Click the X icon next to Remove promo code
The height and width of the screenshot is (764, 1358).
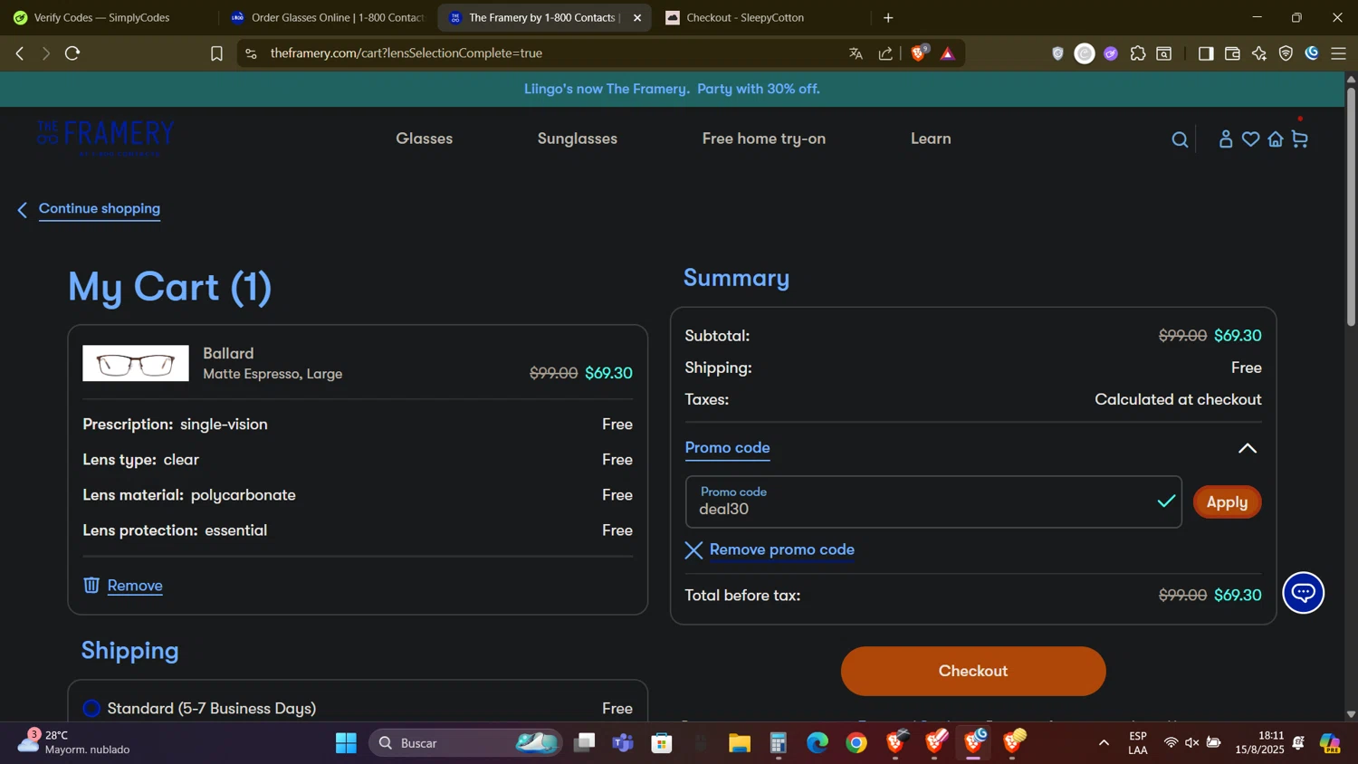693,550
